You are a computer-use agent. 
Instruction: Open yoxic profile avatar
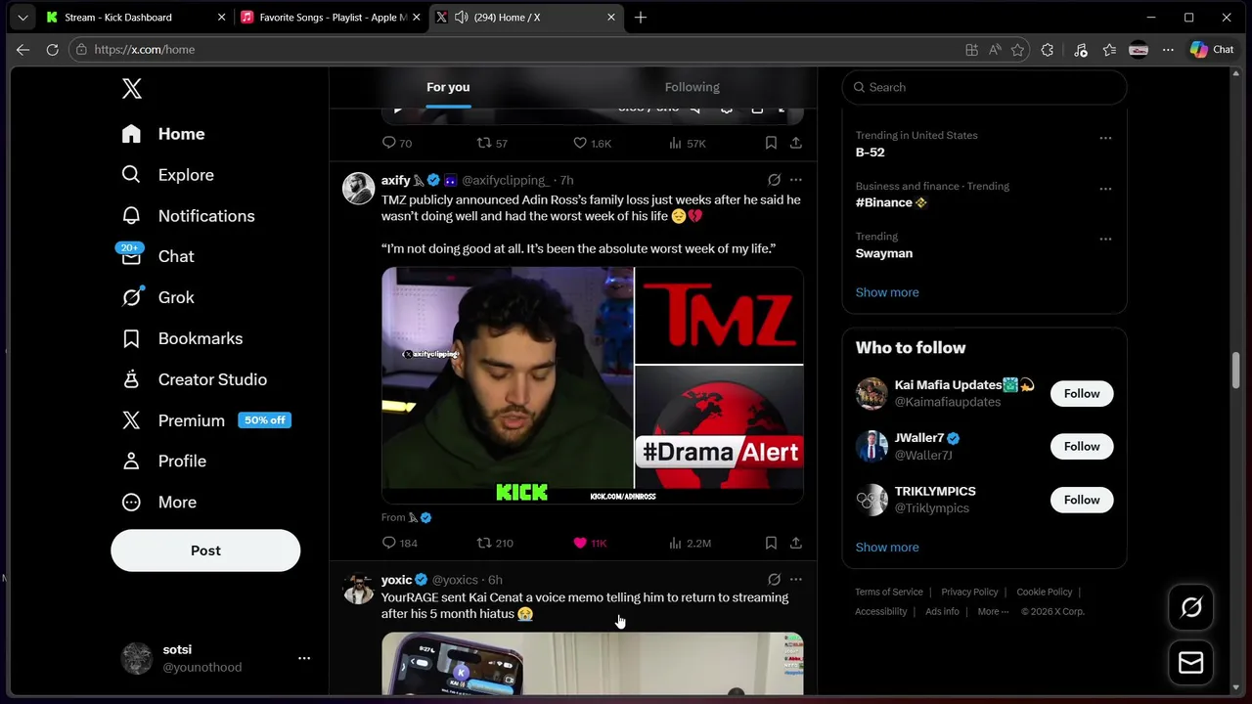click(x=359, y=589)
